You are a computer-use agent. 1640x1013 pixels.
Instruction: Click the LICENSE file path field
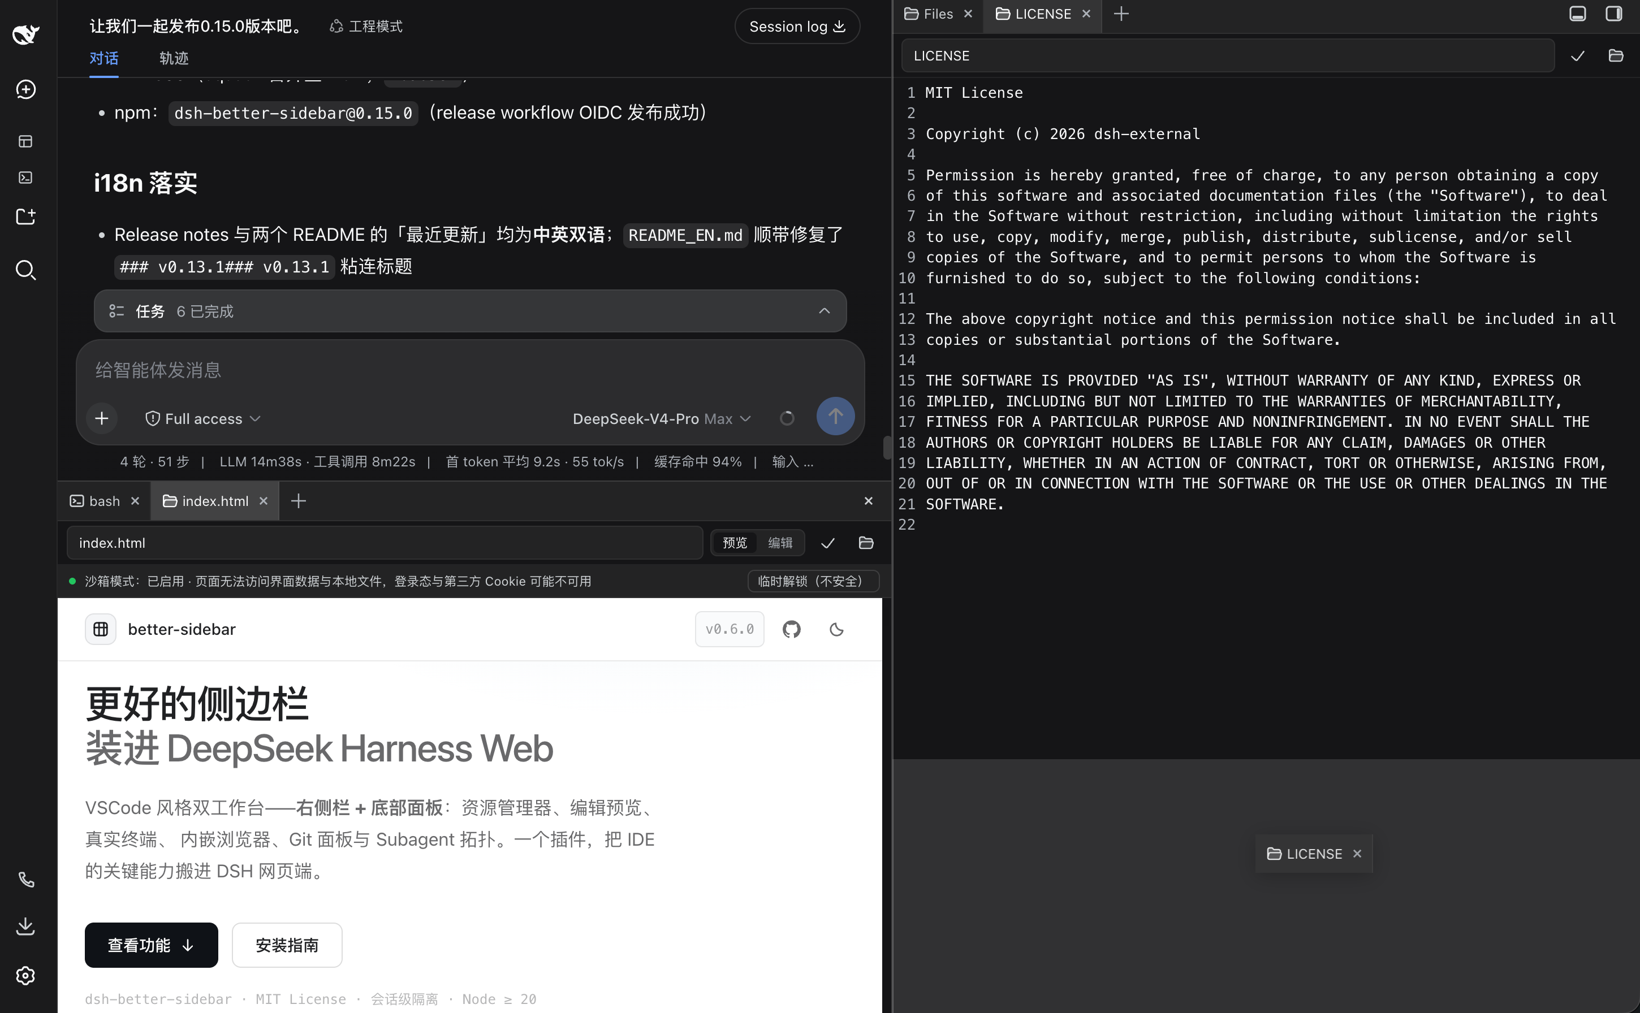[x=1228, y=55]
